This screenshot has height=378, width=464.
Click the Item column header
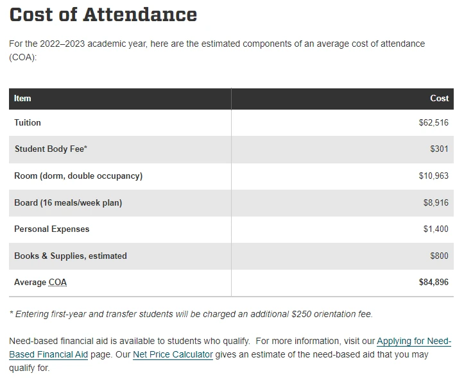[x=22, y=99]
